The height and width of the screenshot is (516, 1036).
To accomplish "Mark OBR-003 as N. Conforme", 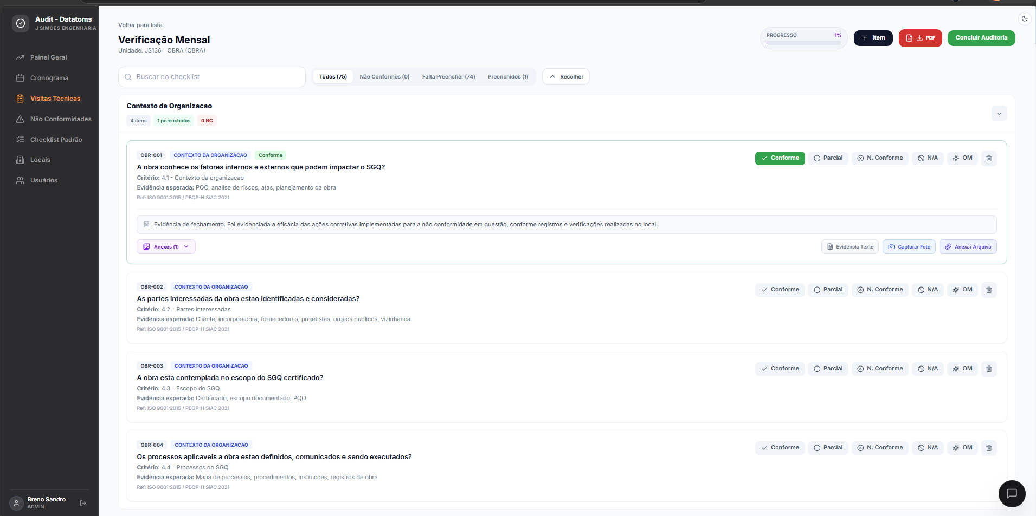I will click(880, 369).
